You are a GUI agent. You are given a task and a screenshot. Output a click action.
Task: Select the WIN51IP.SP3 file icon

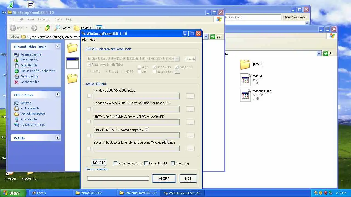245,95
